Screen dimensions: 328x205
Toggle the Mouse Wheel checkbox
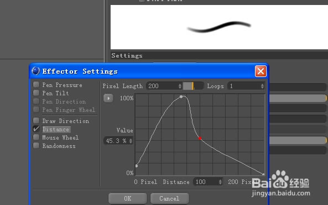(x=36, y=137)
